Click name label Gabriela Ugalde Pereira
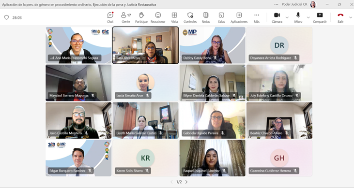 [200, 133]
